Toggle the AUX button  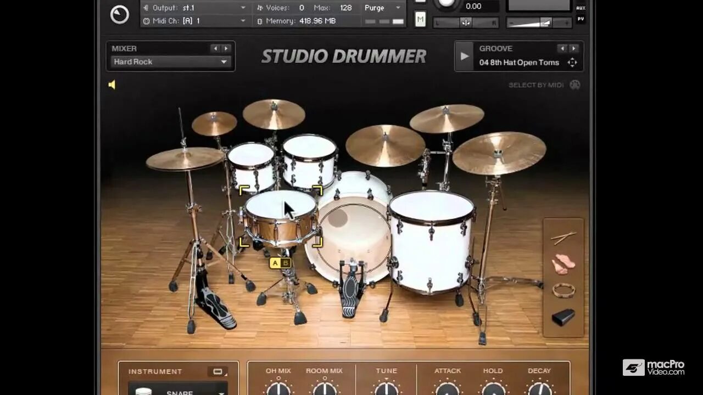[x=581, y=8]
